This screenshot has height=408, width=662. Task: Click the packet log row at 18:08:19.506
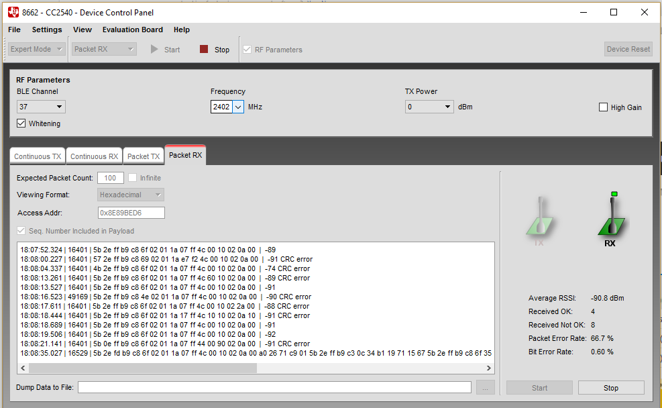click(148, 334)
